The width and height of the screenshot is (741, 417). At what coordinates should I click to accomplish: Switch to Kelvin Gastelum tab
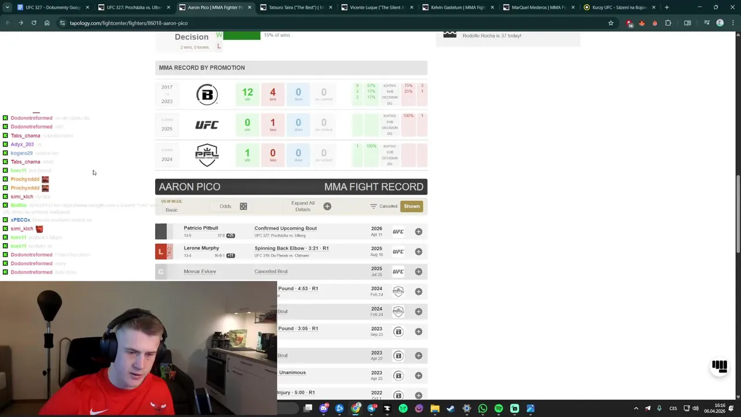(457, 8)
